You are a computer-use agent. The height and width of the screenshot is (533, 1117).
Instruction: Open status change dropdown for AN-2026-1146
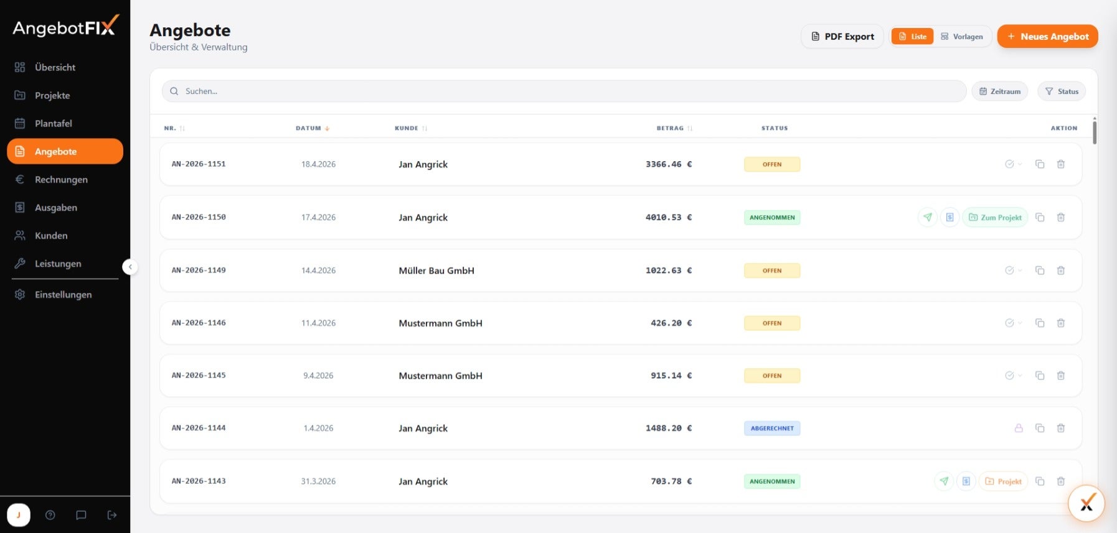coord(1013,323)
